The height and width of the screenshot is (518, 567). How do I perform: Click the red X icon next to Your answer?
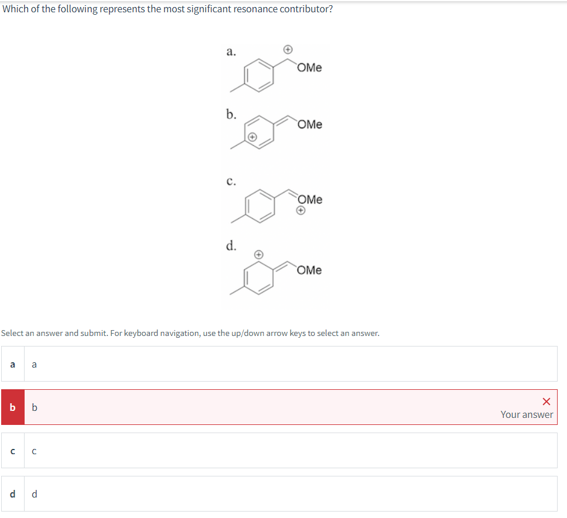click(x=546, y=401)
